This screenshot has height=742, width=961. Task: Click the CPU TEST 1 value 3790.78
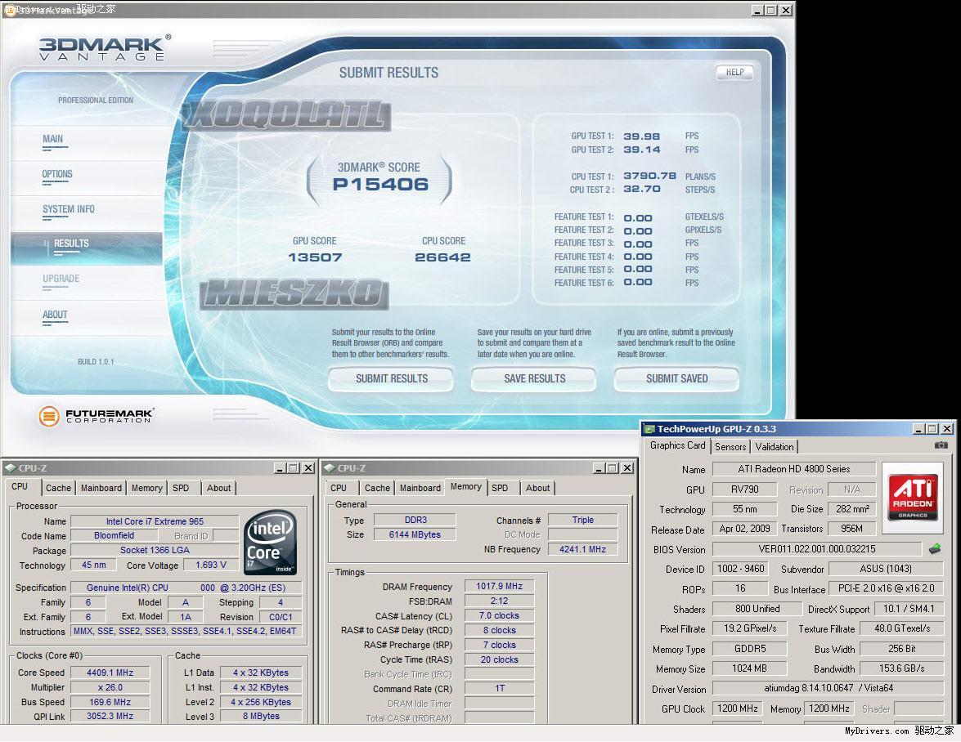coord(649,177)
